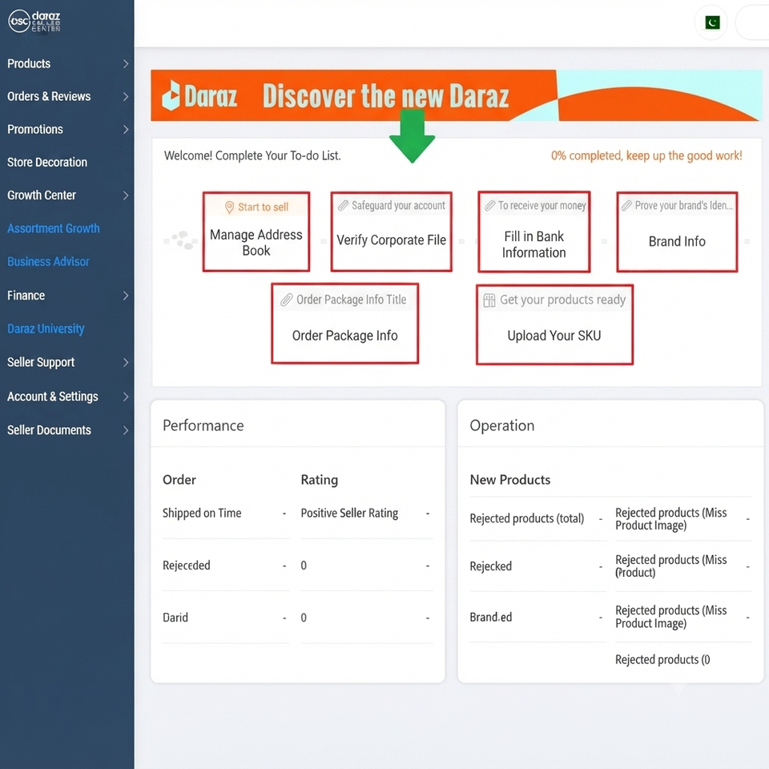Click the paperclip icon beside Safeguard your account
Viewport: 769px width, 769px height.
click(x=343, y=206)
